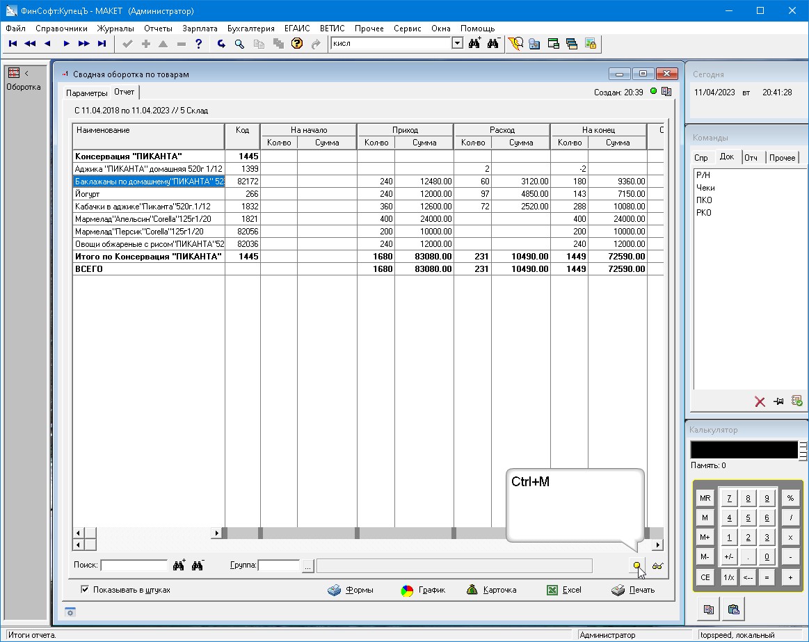This screenshot has height=642, width=809.
Task: Click the Печать button
Action: coord(633,590)
